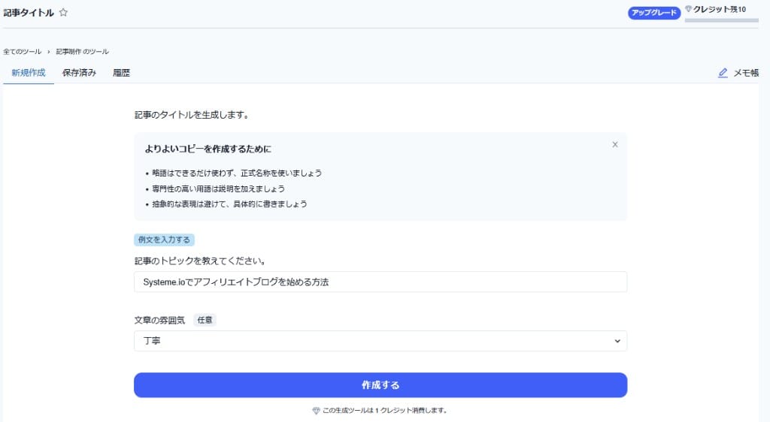This screenshot has height=422, width=770.
Task: Click the 作成する button
Action: tap(380, 385)
